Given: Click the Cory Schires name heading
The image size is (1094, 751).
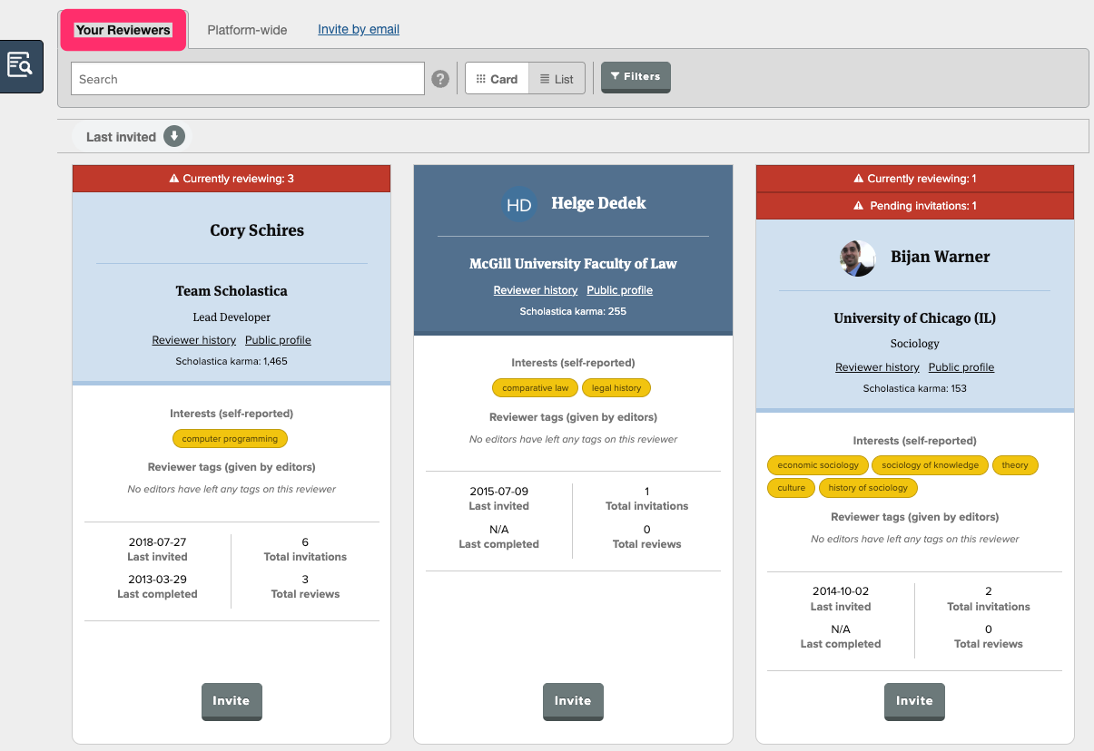Looking at the screenshot, I should pos(257,230).
